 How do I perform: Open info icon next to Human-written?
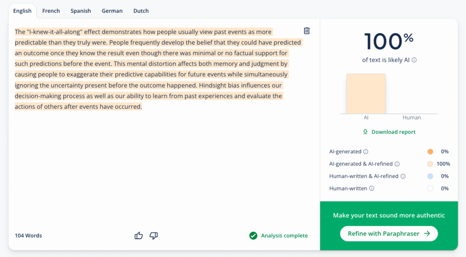(372, 189)
